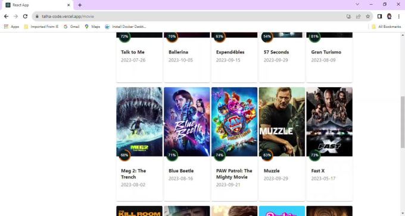This screenshot has height=216, width=405.
Task: Click the page vertical scrollbar thumb
Action: 403,122
